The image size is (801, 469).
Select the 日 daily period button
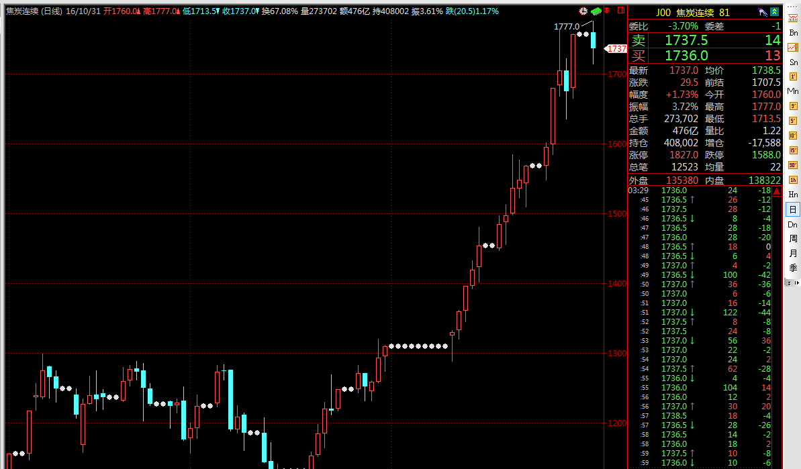[793, 209]
